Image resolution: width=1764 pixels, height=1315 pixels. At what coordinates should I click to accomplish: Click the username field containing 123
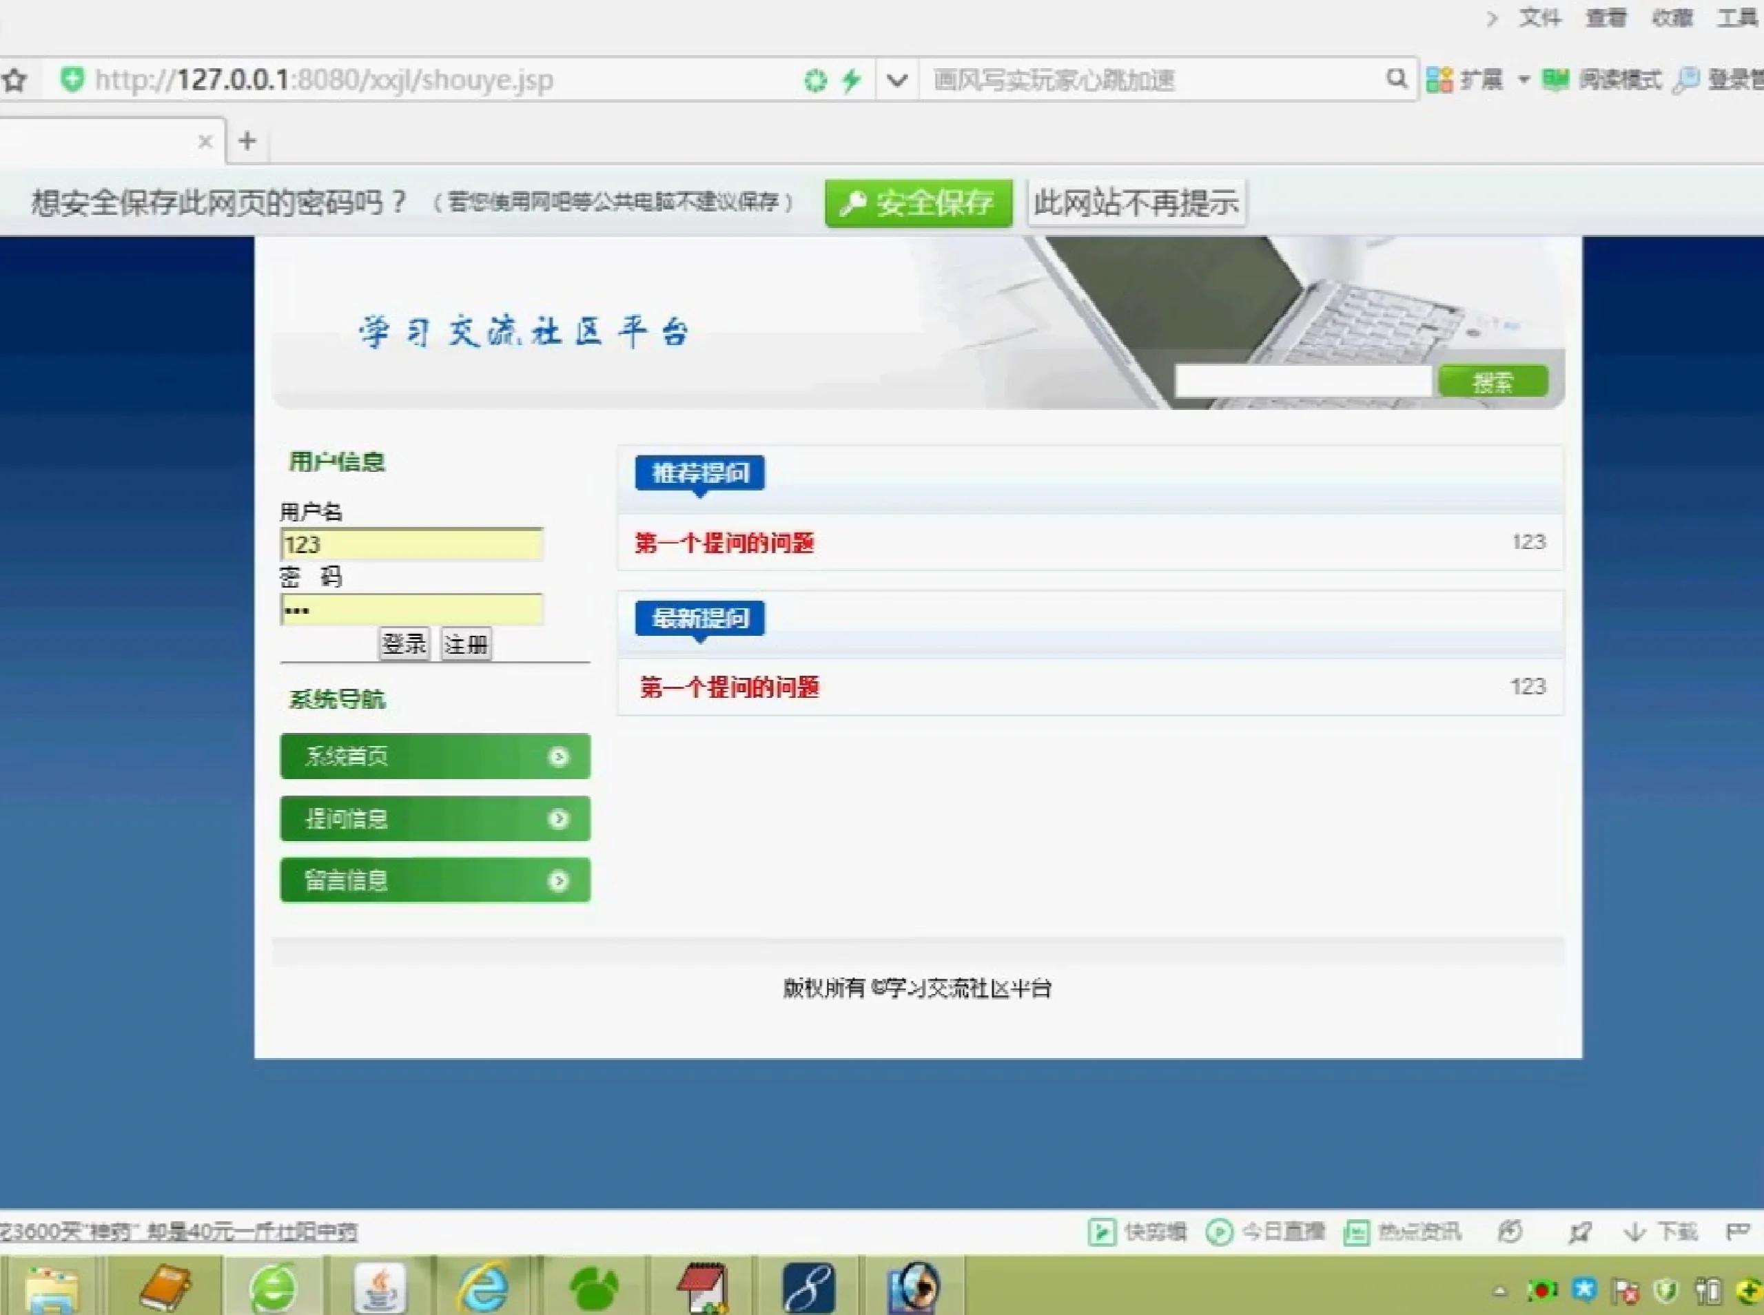411,544
